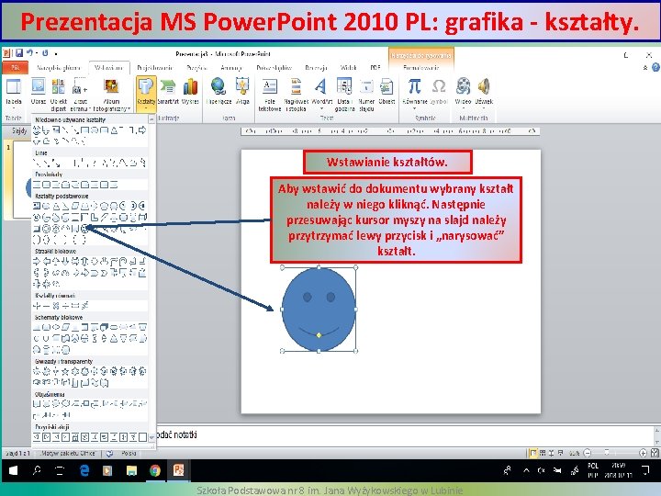Click the Polski language status button
Image resolution: width=661 pixels, height=496 pixels.
click(129, 454)
